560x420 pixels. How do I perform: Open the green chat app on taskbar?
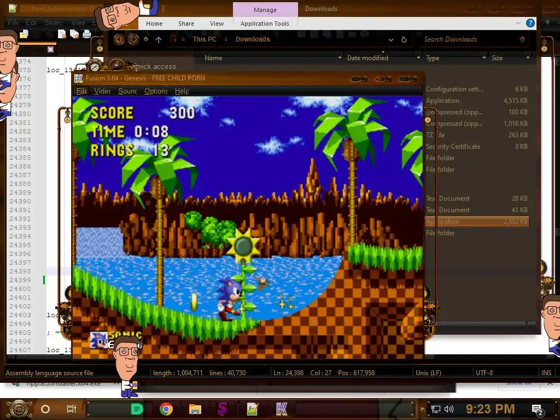pos(137,409)
